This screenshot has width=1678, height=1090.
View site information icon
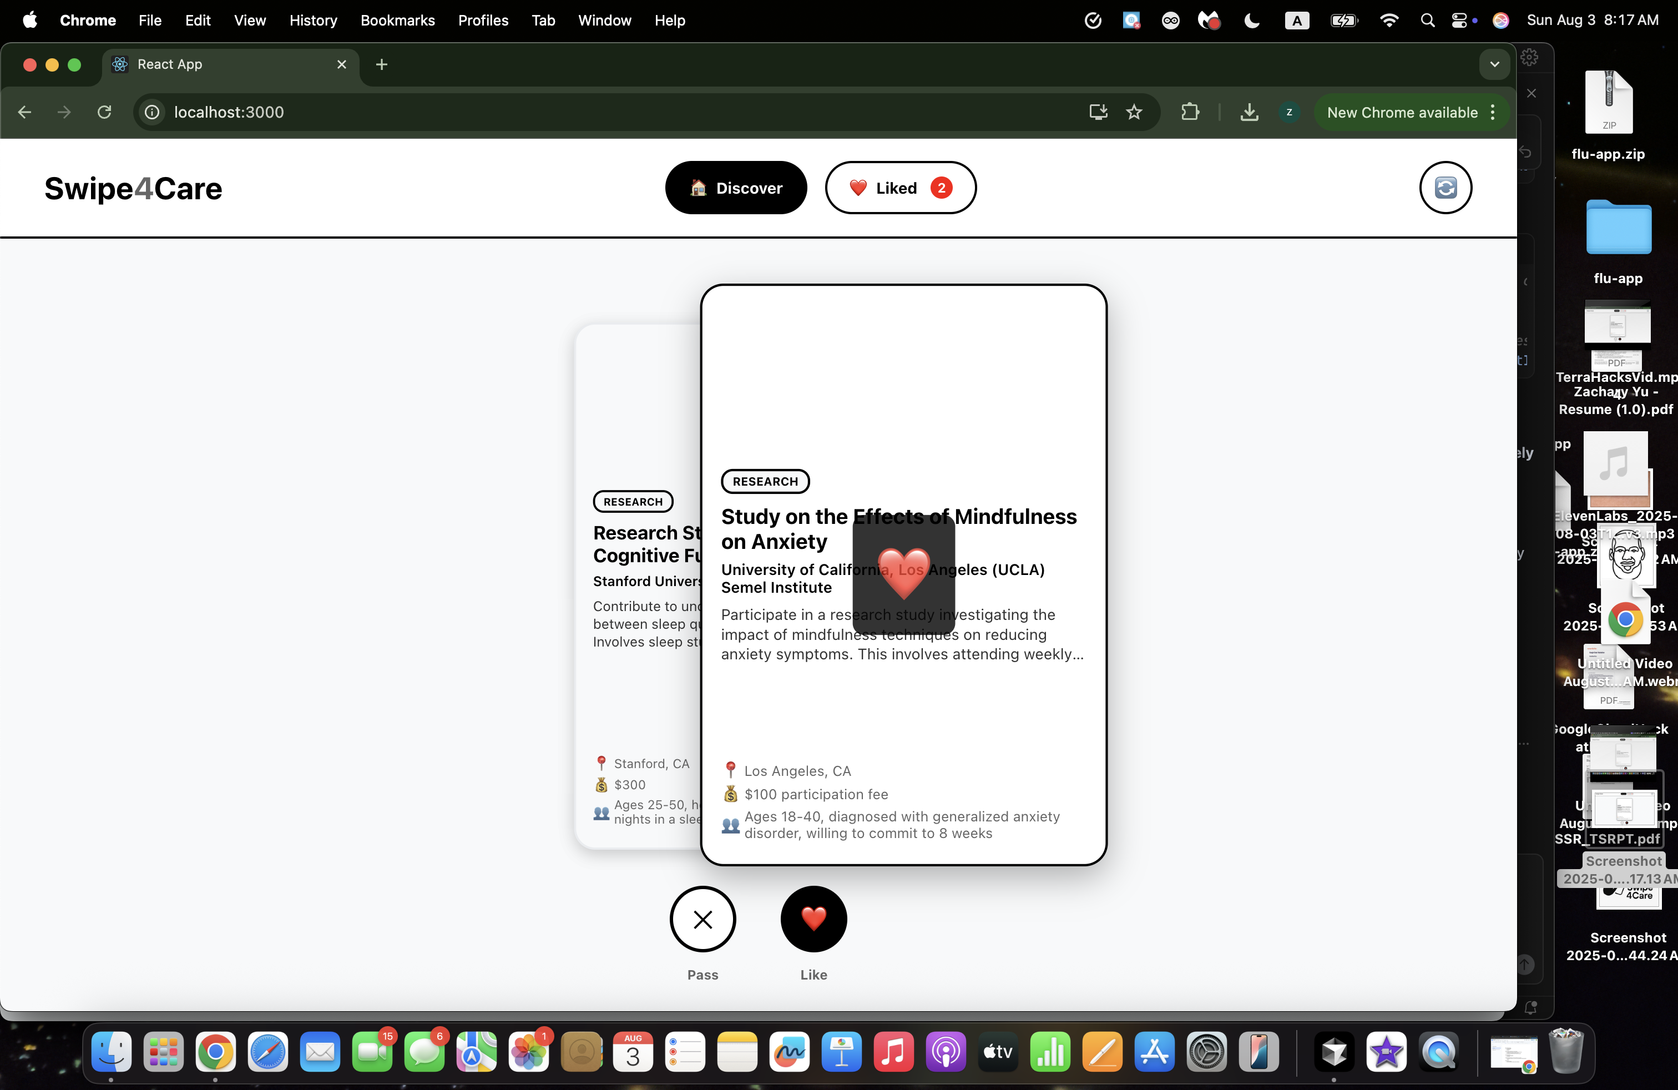(152, 112)
